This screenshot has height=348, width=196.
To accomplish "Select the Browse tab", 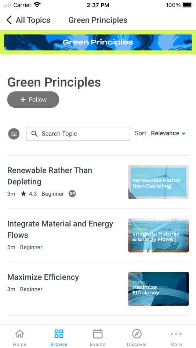I will (59, 337).
